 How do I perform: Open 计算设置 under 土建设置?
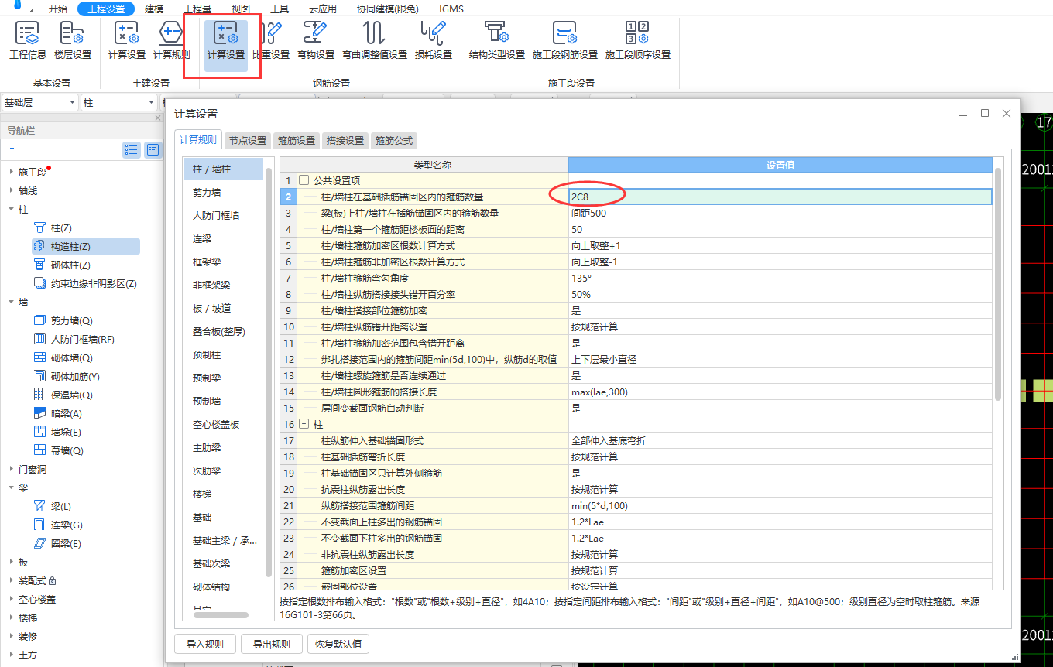pos(126,41)
